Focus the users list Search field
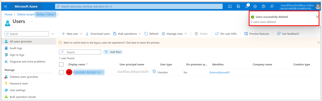 point(80,52)
